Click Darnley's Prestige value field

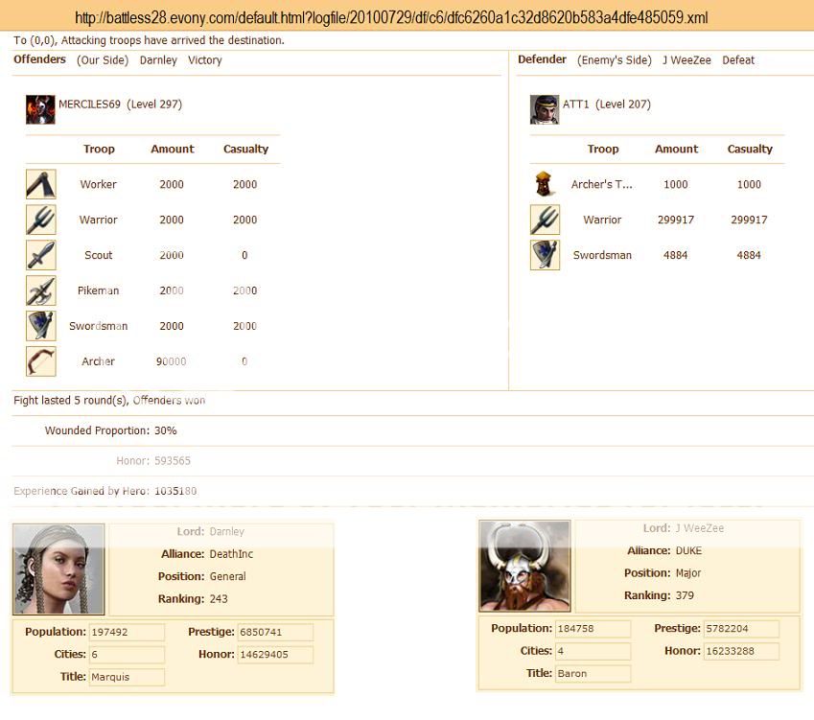click(276, 633)
